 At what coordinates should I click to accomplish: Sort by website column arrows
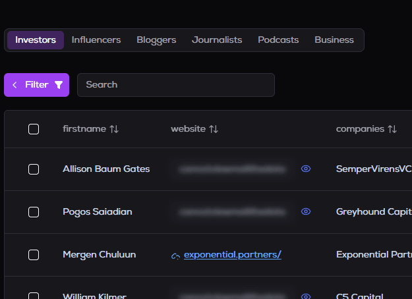coord(213,129)
